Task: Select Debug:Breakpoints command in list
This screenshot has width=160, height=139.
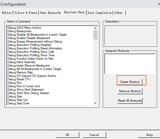Action: [19, 31]
